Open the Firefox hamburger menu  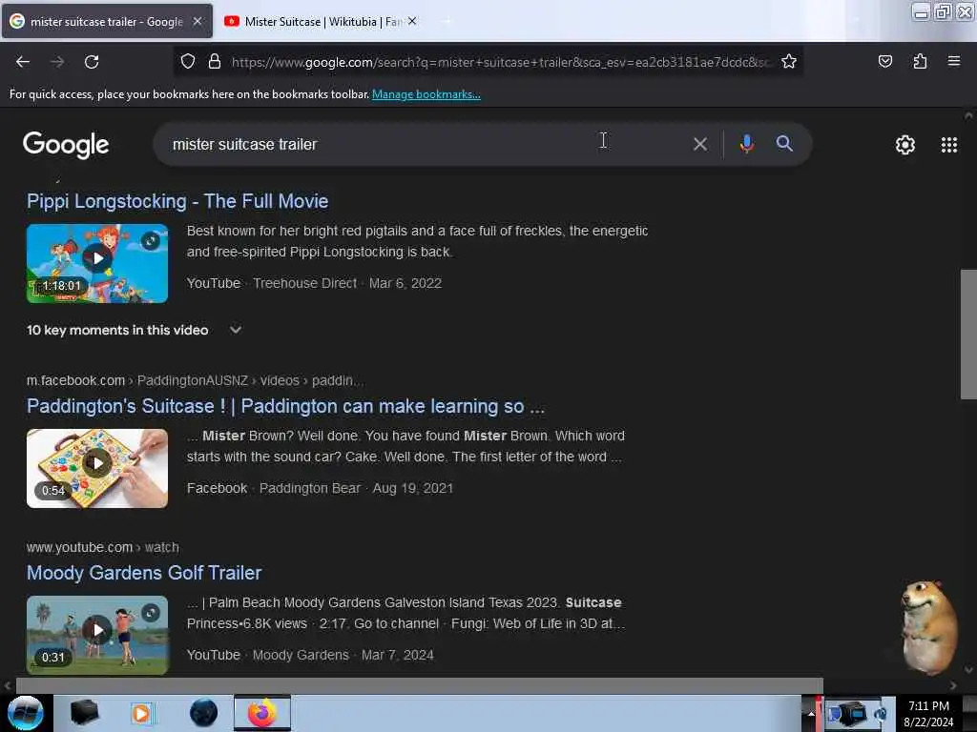coord(953,61)
